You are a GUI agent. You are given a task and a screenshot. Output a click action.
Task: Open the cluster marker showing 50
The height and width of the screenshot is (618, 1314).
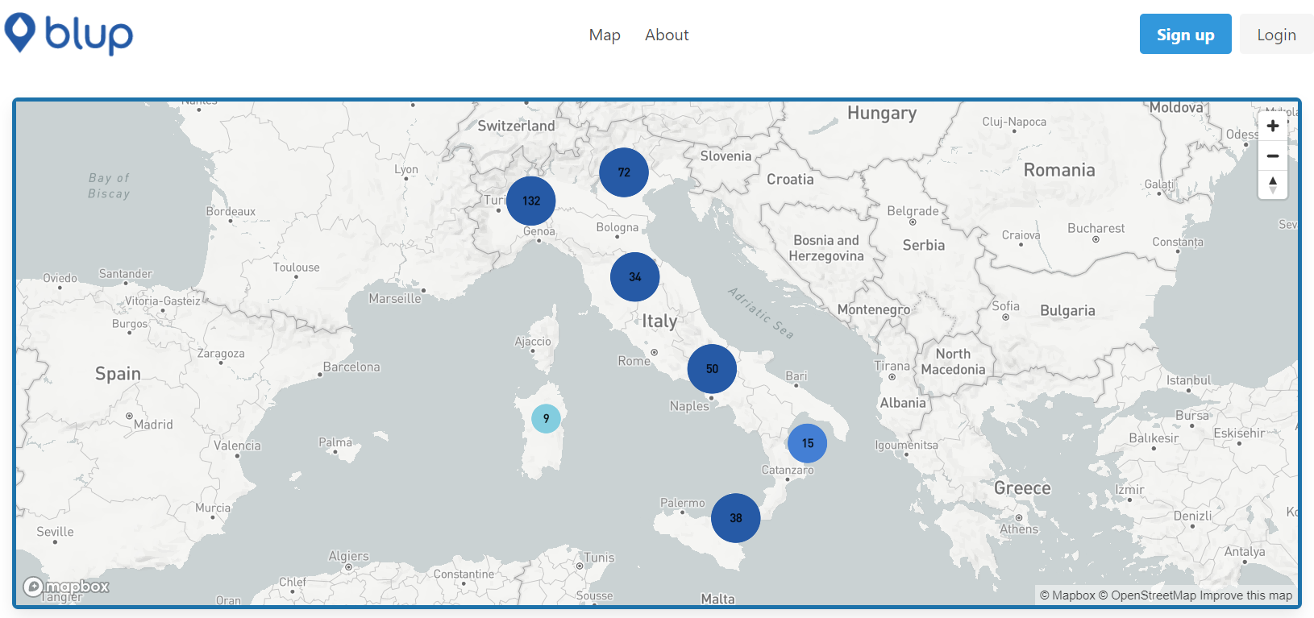[x=712, y=368]
